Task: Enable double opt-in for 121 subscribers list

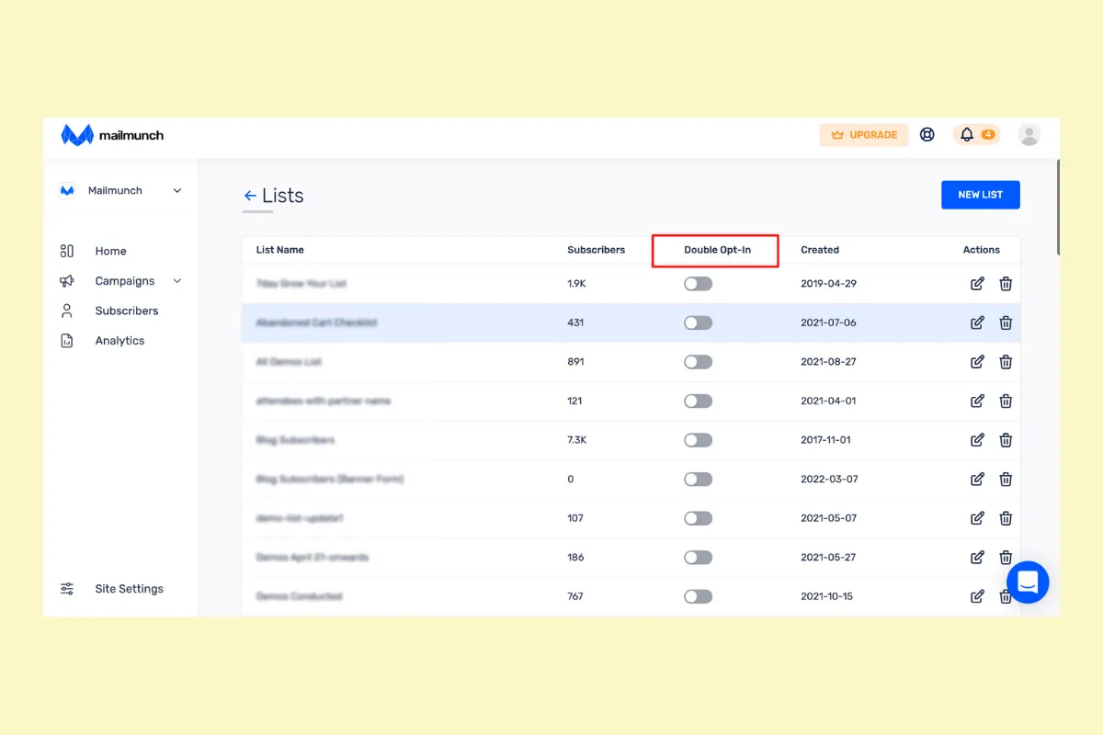Action: [698, 401]
